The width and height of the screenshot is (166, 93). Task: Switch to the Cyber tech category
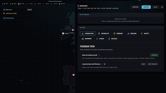[100, 39]
